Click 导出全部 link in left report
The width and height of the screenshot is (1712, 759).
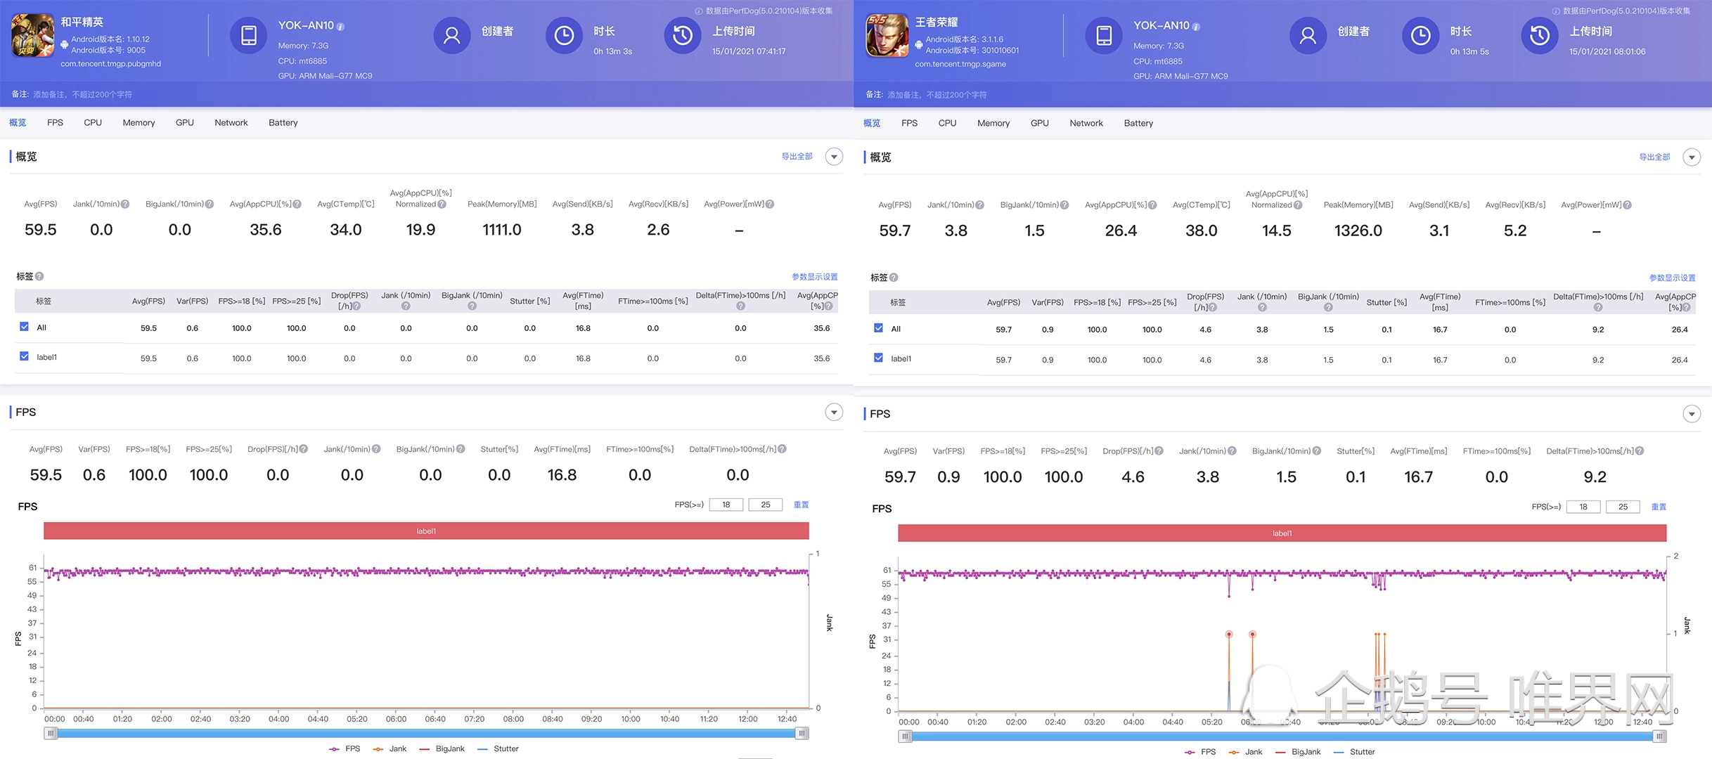click(797, 157)
